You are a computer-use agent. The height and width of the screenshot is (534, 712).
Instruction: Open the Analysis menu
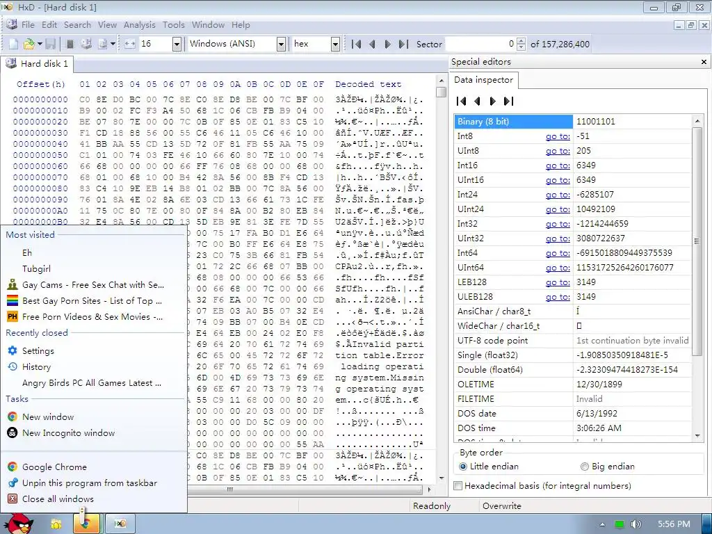[x=139, y=25]
